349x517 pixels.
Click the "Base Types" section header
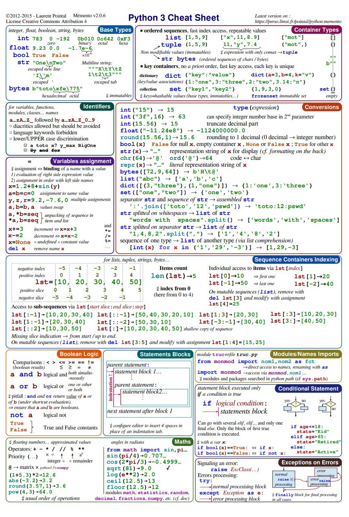click(115, 30)
